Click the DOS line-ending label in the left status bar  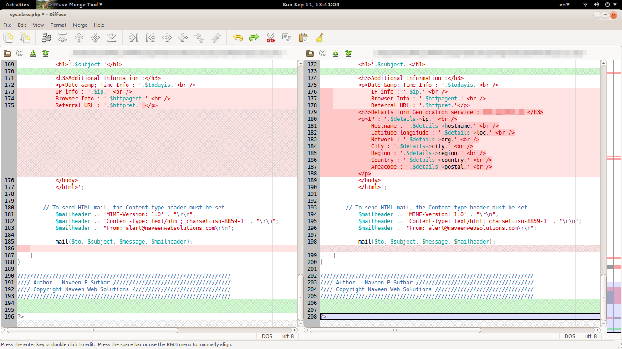tap(267, 336)
